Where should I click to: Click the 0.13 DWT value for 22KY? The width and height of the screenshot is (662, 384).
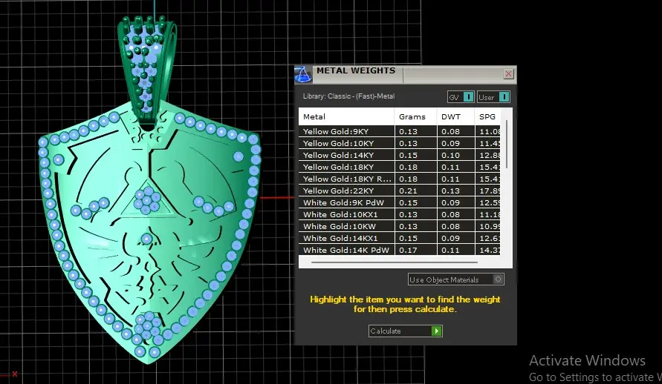point(450,191)
